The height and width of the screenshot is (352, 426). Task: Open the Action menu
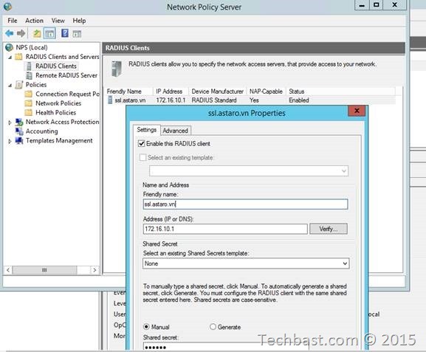tap(34, 21)
